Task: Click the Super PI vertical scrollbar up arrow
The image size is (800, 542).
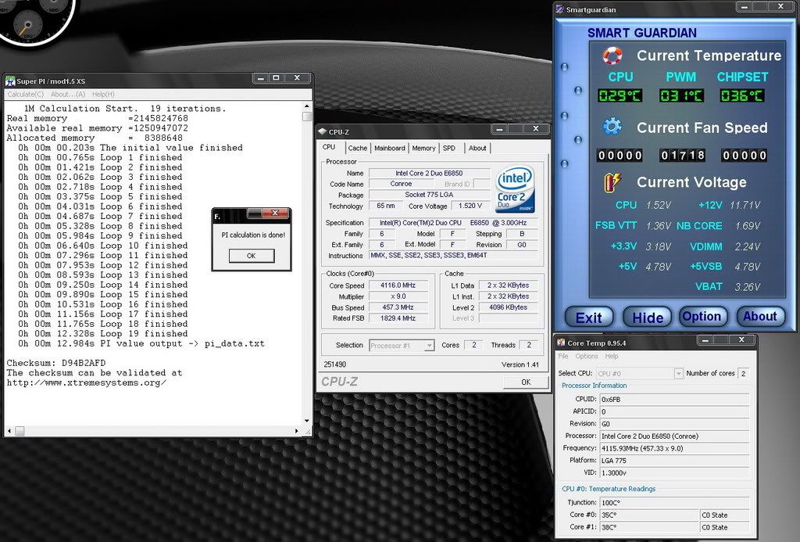Action: tap(306, 106)
